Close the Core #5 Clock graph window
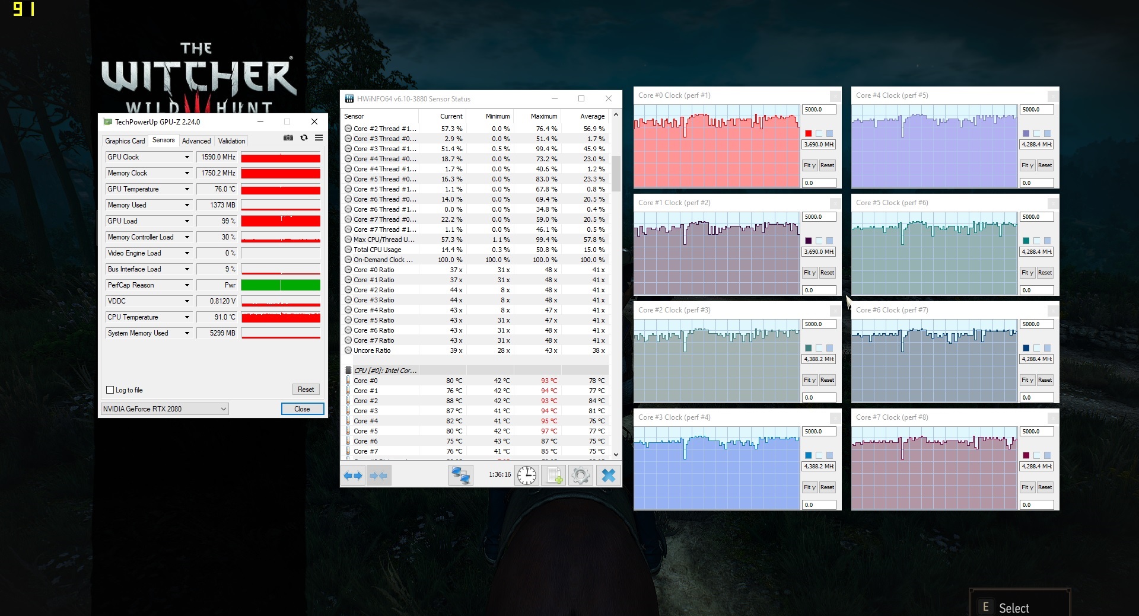1139x616 pixels. coord(1052,203)
